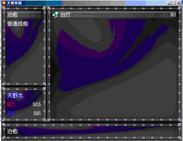Click the 天使帝国 window title text
Image resolution: width=183 pixels, height=141 pixels.
[14, 3]
